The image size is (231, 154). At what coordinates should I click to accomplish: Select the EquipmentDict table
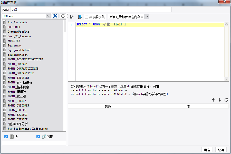coord(17,55)
